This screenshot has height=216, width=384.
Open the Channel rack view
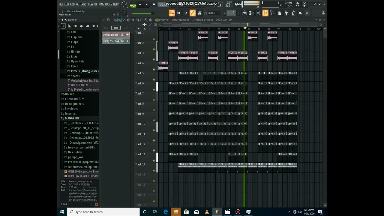[258, 13]
